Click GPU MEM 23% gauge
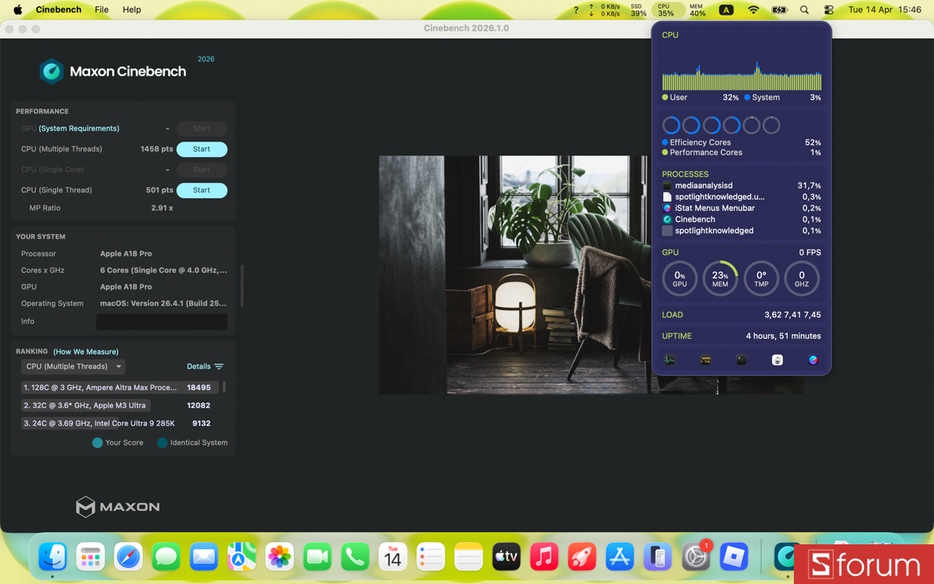934x584 pixels. (x=720, y=278)
